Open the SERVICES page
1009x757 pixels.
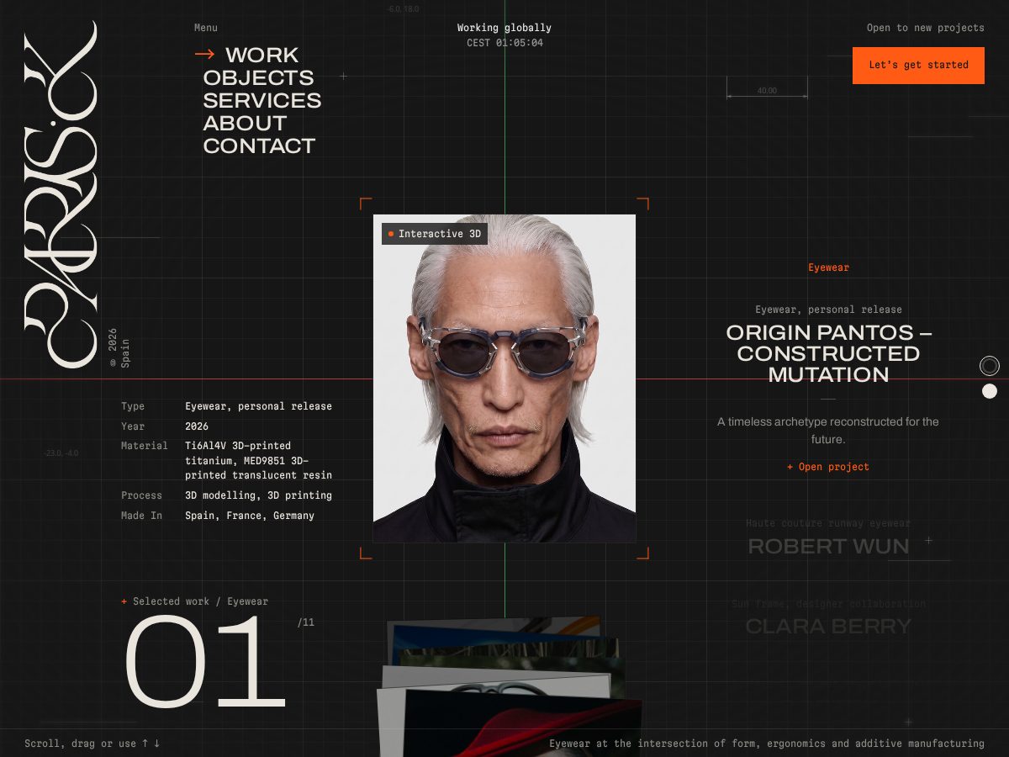coord(262,100)
